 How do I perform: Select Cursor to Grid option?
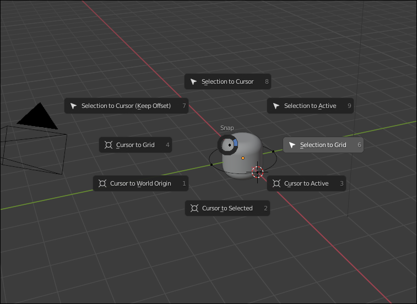(136, 145)
